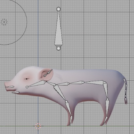Viewport: 134px width, 134px height.
Task: Click the 3D cursor at the origin
Action: click(38, 126)
